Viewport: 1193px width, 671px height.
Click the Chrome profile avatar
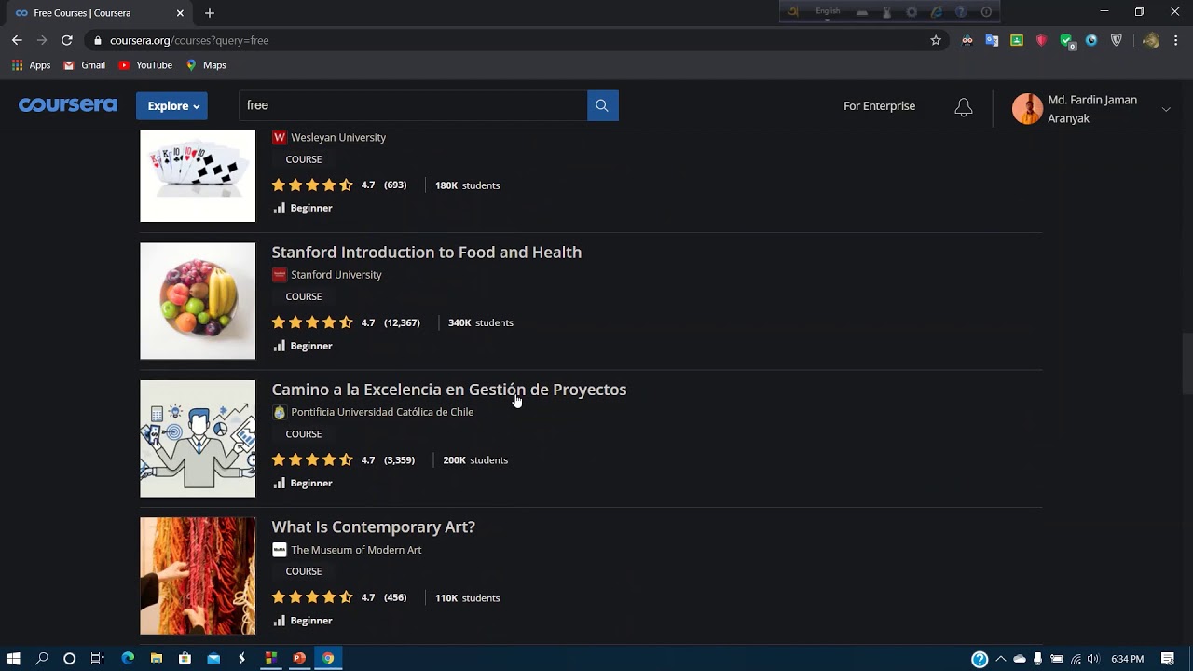[1151, 40]
